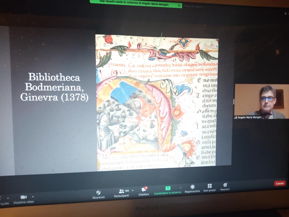
Task: Click the red Lascia leave button
Action: click(x=280, y=184)
